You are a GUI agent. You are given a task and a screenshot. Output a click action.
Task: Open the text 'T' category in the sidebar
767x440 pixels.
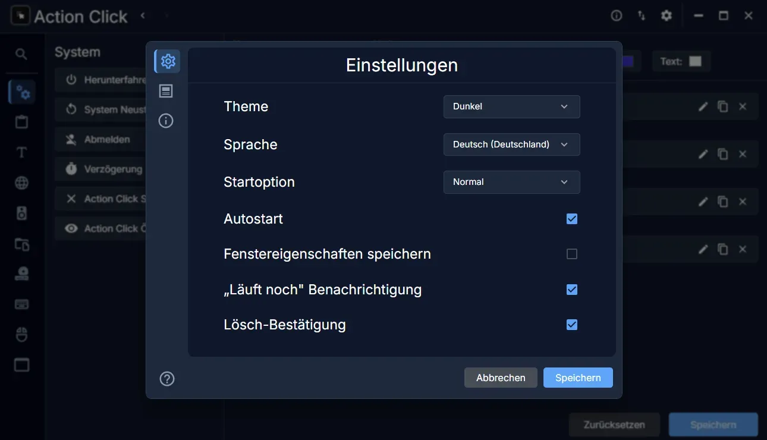pos(21,153)
